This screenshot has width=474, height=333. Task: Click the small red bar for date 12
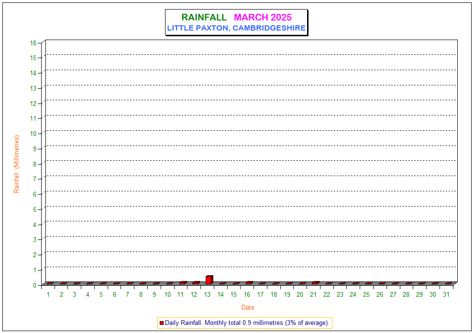(196, 283)
